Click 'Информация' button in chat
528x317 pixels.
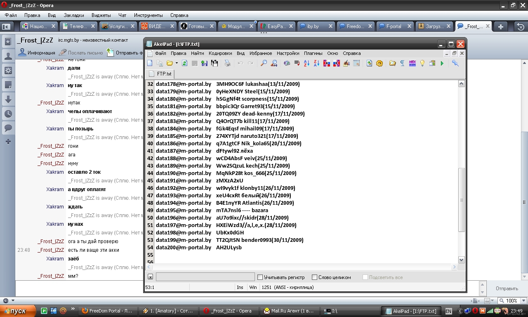click(x=37, y=52)
